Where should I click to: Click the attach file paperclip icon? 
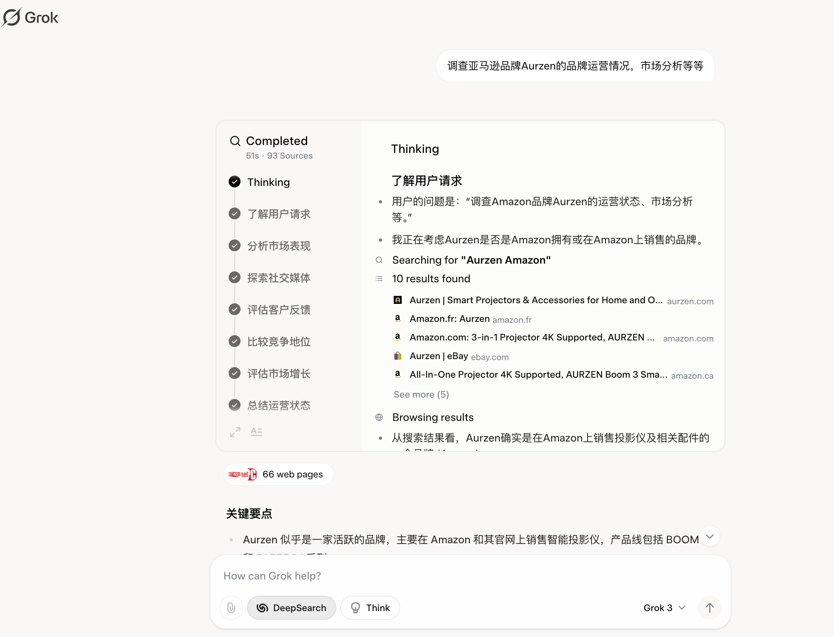coord(231,608)
